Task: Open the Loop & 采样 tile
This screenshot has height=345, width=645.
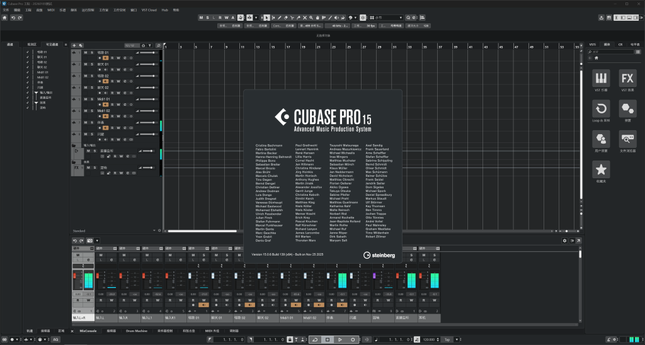Action: pos(601,108)
